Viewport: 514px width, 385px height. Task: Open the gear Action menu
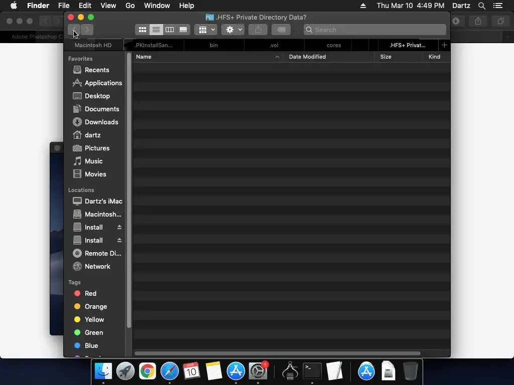click(x=233, y=30)
